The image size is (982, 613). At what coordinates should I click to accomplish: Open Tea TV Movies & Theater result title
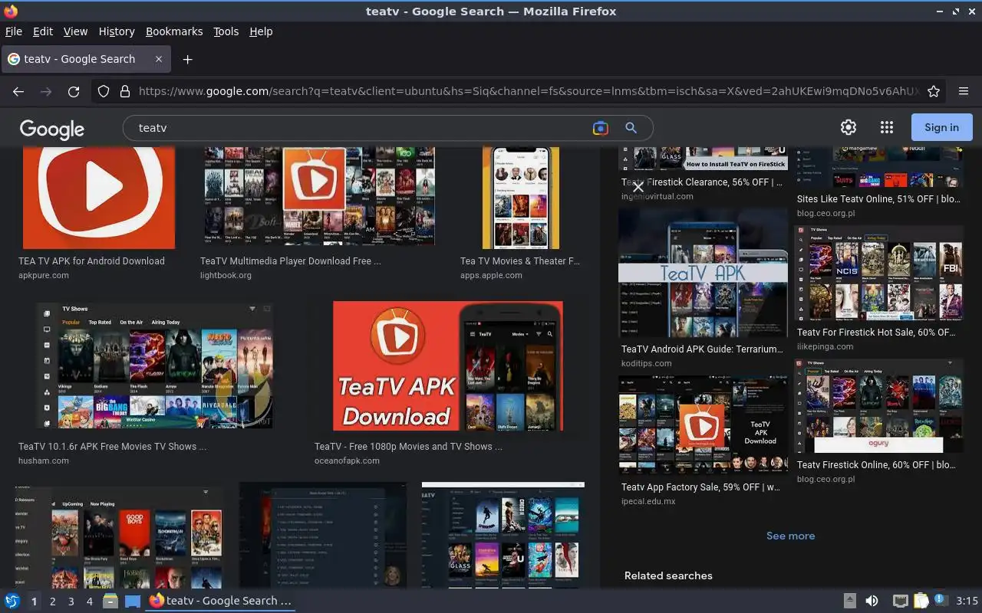(519, 261)
